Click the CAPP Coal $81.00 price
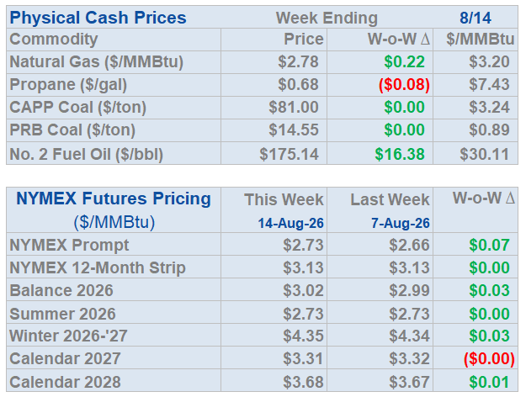 (x=294, y=108)
